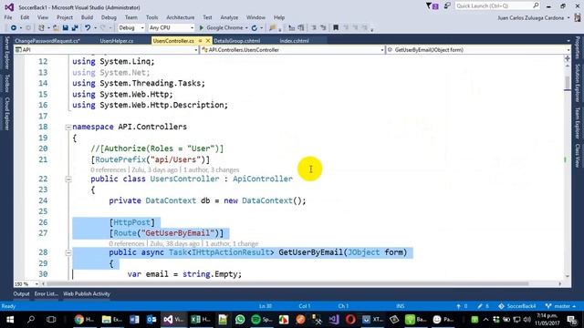This screenshot has width=584, height=328.
Task: Click the Find in Files toolbar icon
Action: [273, 28]
